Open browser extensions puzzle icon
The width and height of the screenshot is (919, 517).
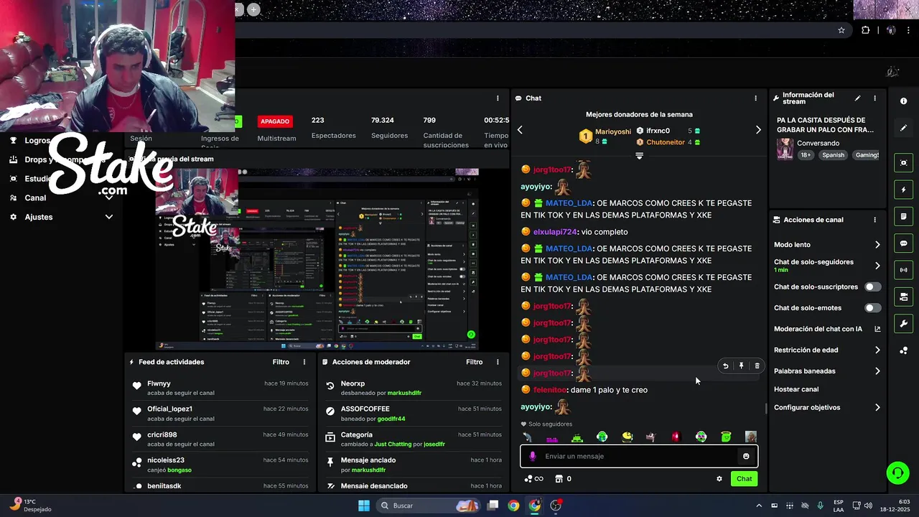tap(865, 30)
